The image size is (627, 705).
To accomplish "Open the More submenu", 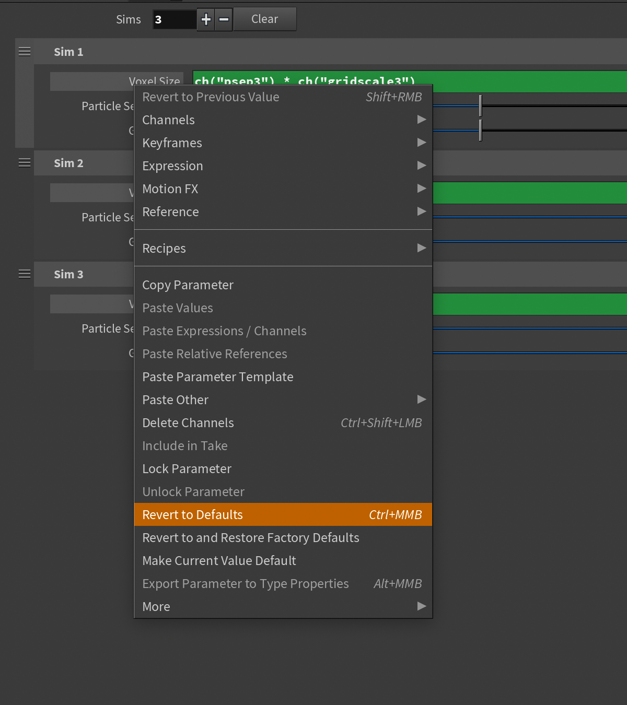I will click(283, 607).
